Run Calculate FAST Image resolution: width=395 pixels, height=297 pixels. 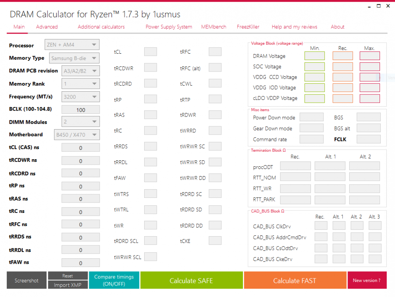(x=295, y=280)
